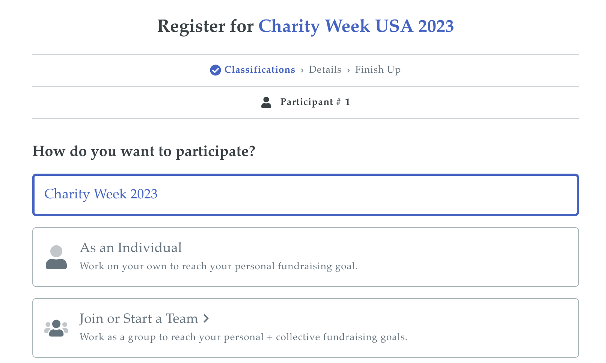Click the chevron beside Join or Start a Team

point(206,318)
